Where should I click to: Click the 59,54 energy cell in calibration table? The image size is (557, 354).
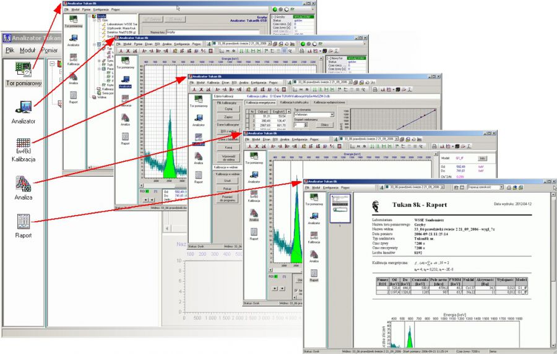pos(279,116)
